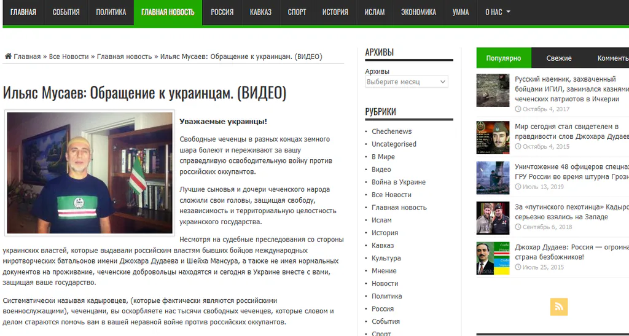Switch to the Свежие tab
This screenshot has height=336, width=629.
(559, 58)
